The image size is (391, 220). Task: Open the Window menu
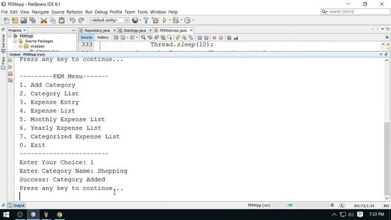(158, 12)
